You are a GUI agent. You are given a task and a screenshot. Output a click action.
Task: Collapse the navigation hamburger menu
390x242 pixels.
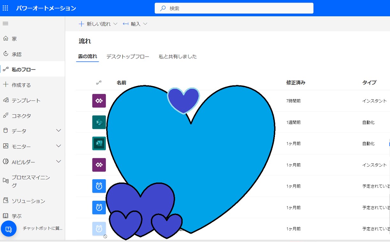(5, 23)
